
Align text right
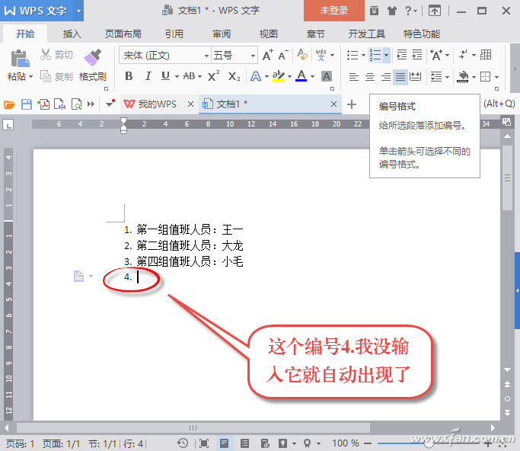[x=386, y=77]
